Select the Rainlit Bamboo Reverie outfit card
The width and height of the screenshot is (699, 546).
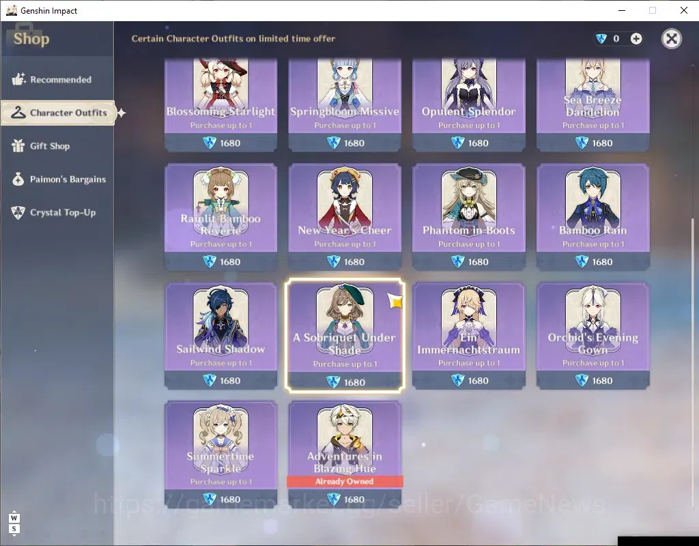(x=220, y=217)
